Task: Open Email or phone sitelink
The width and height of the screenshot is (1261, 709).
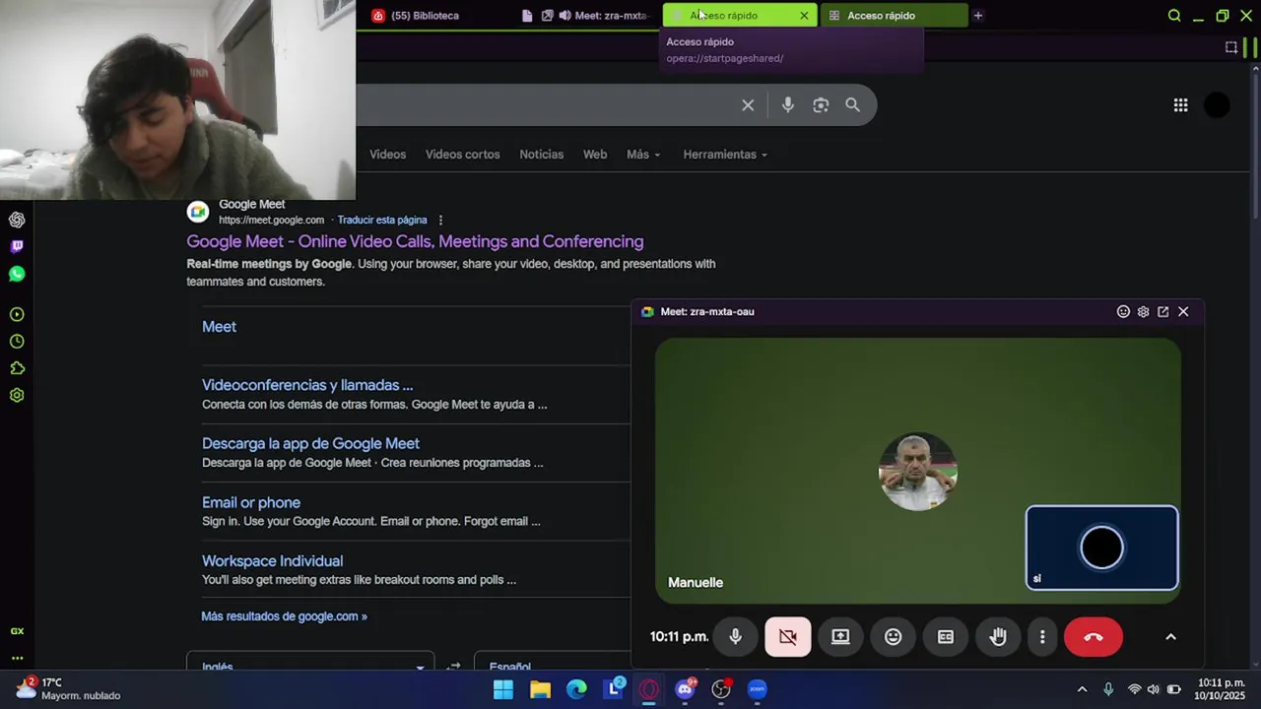Action: [x=251, y=503]
